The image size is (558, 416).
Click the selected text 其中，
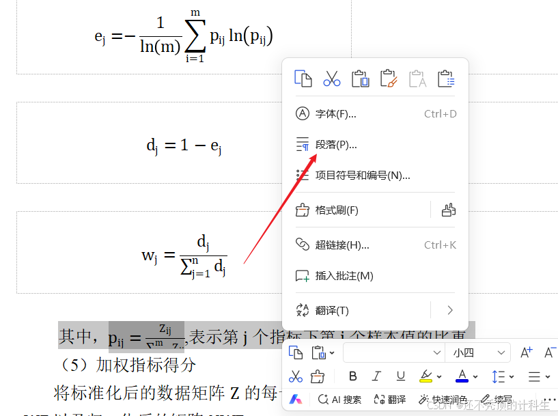[79, 336]
